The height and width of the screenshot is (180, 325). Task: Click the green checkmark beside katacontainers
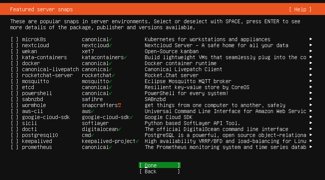[x=125, y=57]
